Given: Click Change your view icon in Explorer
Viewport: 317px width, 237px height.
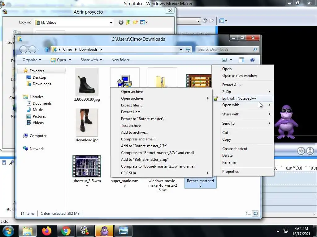Looking at the screenshot, I should click(x=224, y=60).
